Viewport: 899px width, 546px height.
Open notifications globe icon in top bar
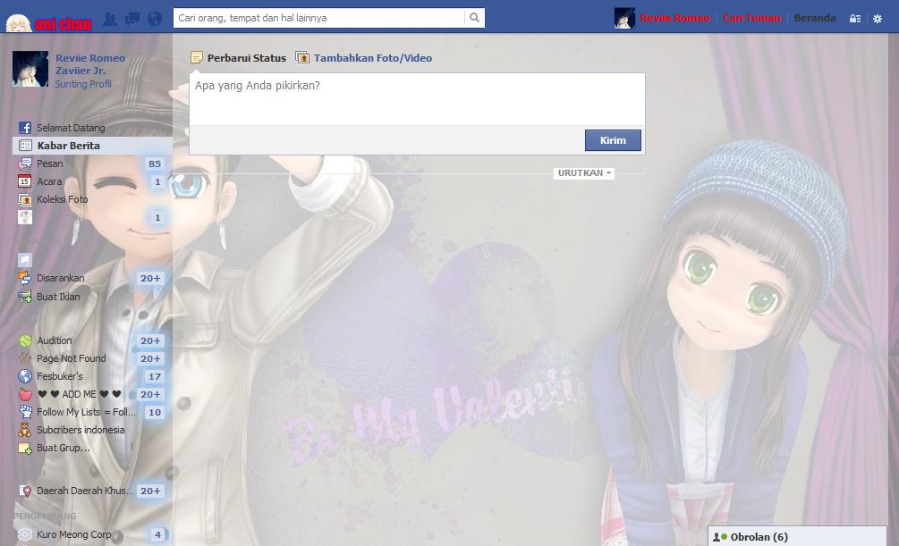[x=155, y=19]
